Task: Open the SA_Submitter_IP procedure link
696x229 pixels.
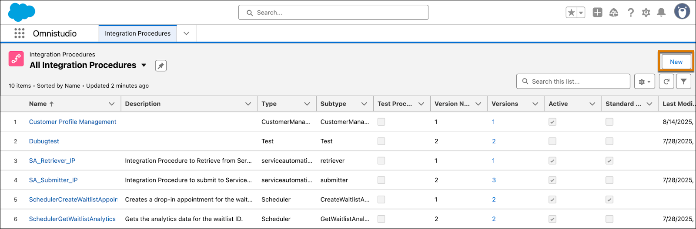Action: coord(53,180)
